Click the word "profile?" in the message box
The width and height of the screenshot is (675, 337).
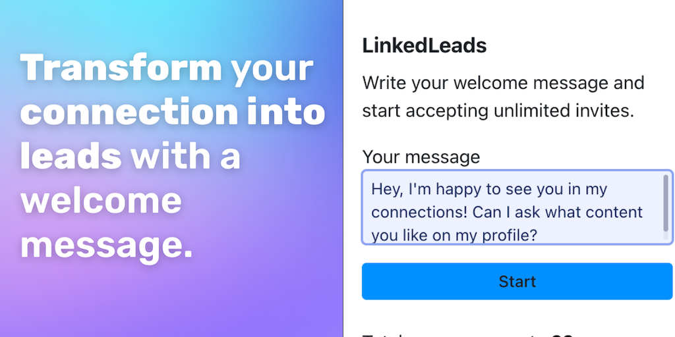click(511, 235)
